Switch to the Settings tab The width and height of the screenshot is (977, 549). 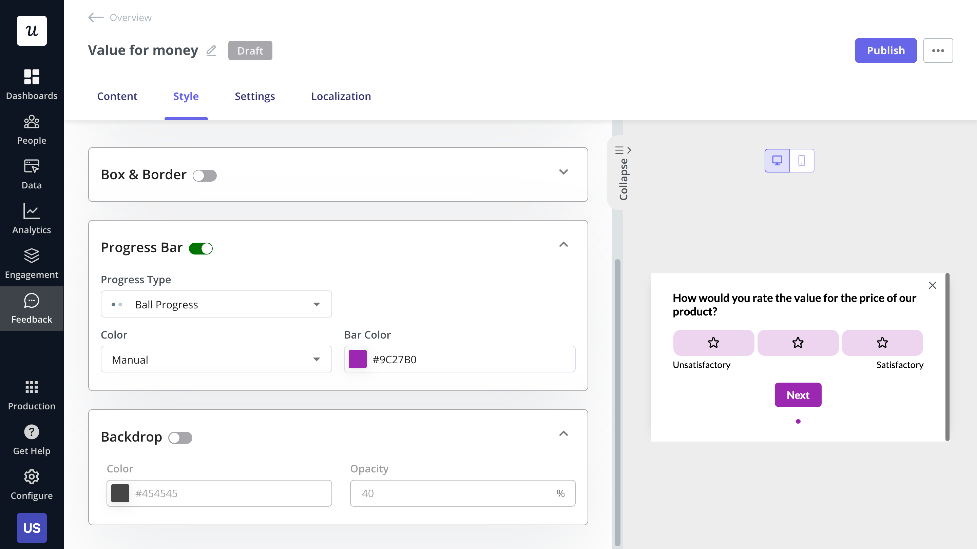click(254, 96)
